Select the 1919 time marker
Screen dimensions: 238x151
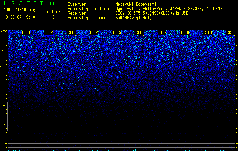coord(207,32)
